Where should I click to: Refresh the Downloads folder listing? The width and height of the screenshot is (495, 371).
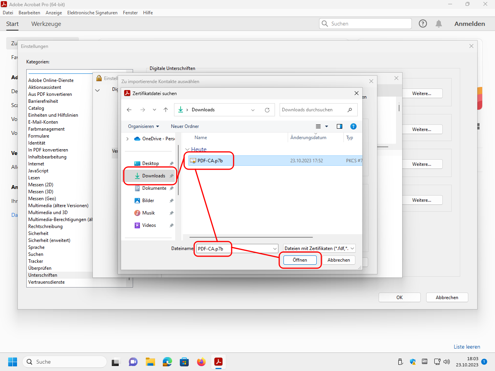coord(267,110)
